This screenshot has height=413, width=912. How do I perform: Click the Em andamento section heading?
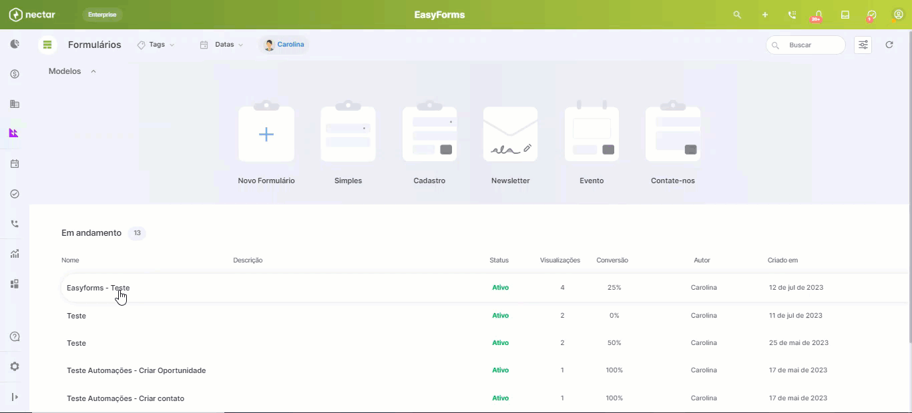(91, 233)
